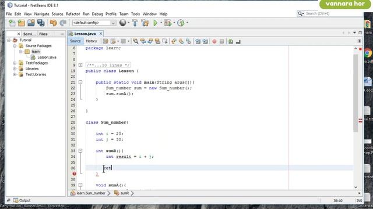Toggle Bookmark icon in editor toolbar

point(188,41)
